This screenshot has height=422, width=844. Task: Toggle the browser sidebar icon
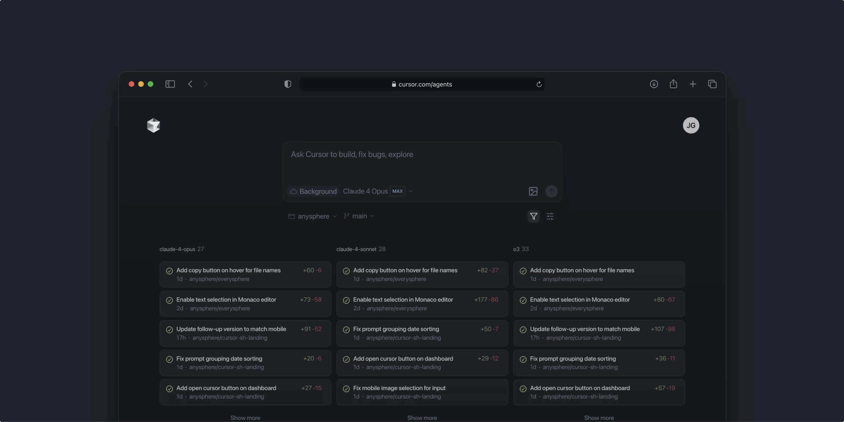[x=170, y=84]
